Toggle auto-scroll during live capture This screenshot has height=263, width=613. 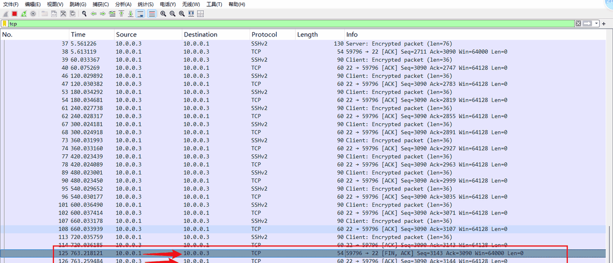click(140, 14)
